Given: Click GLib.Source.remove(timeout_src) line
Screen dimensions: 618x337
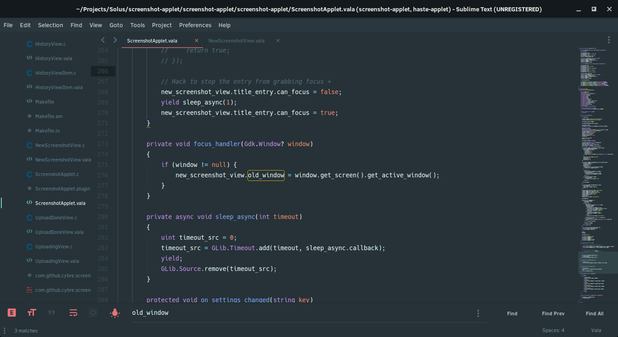Looking at the screenshot, I should pyautogui.click(x=219, y=269).
